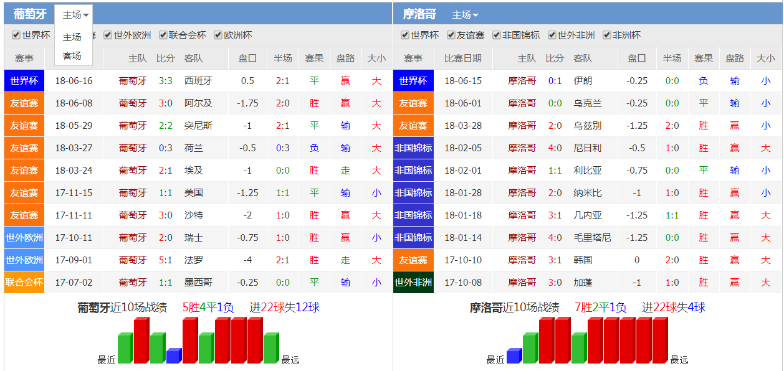The image size is (784, 371).
Task: Toggle the 联合会杯 filter checkbox
Action: point(163,35)
